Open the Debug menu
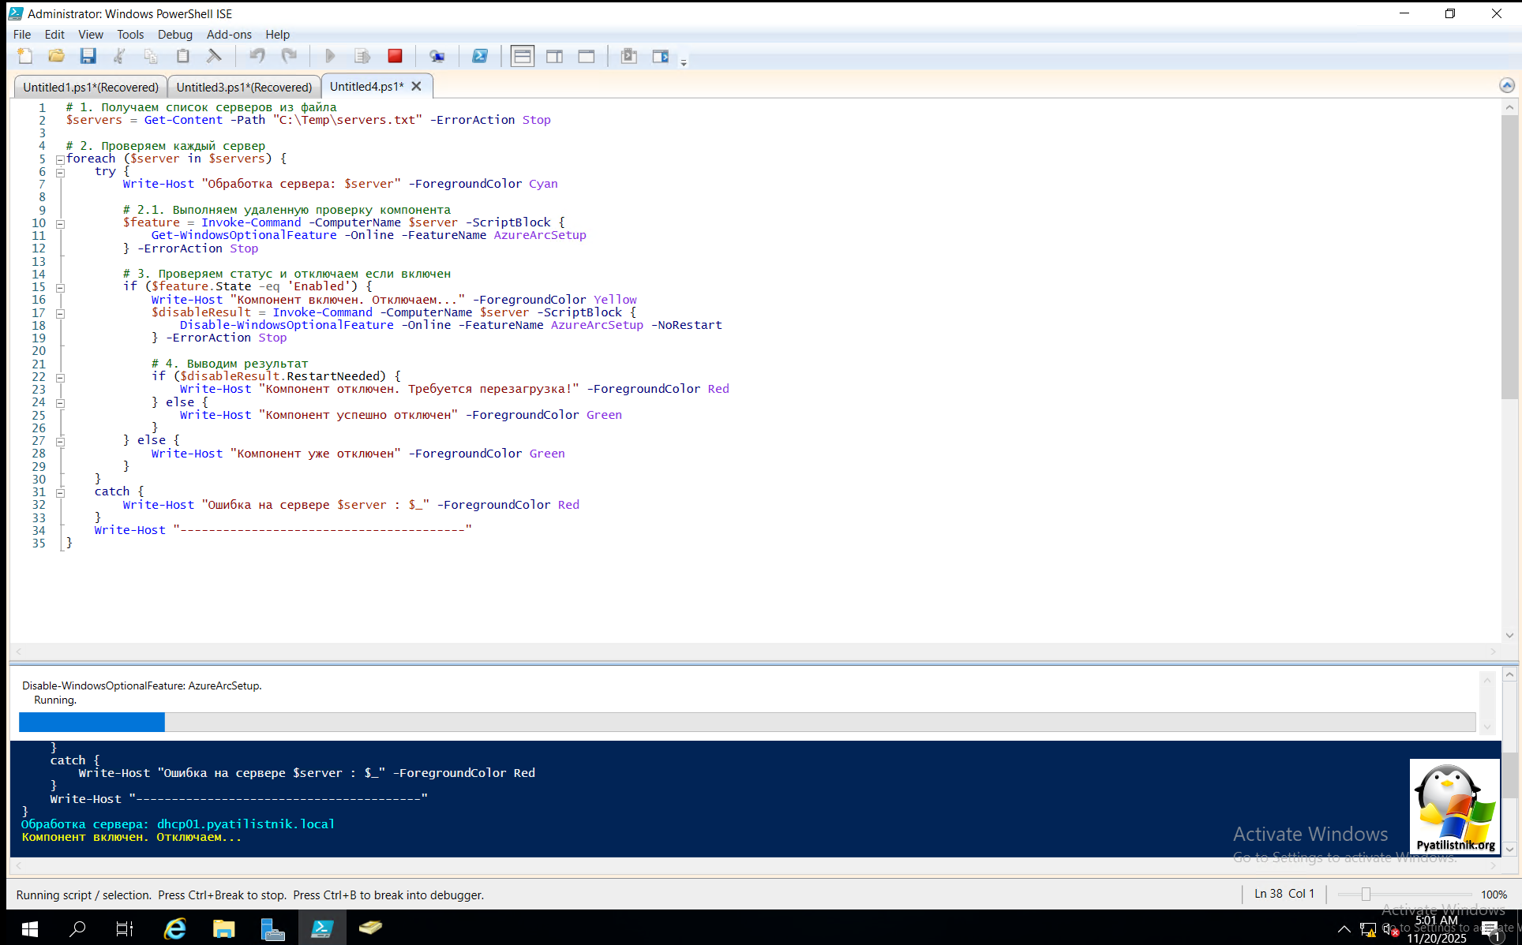 coord(174,35)
